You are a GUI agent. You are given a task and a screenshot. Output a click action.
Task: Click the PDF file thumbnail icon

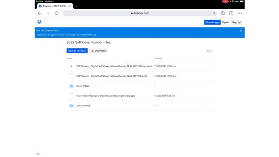[71, 76]
